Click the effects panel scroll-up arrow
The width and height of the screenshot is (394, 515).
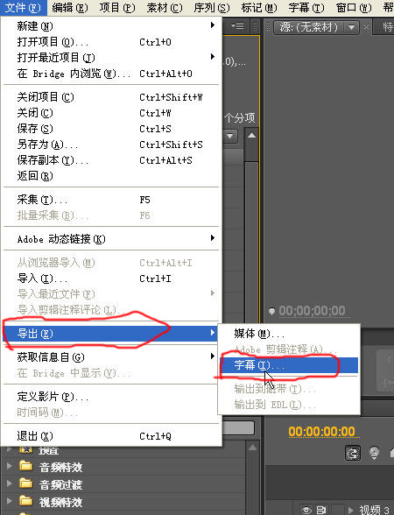252,448
